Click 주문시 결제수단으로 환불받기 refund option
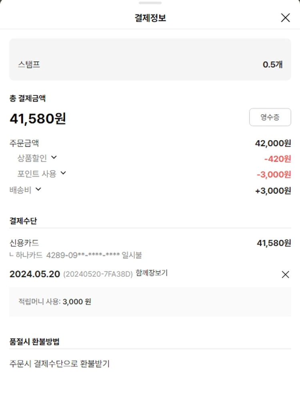Screen dimensions: 300x399 tap(60, 364)
